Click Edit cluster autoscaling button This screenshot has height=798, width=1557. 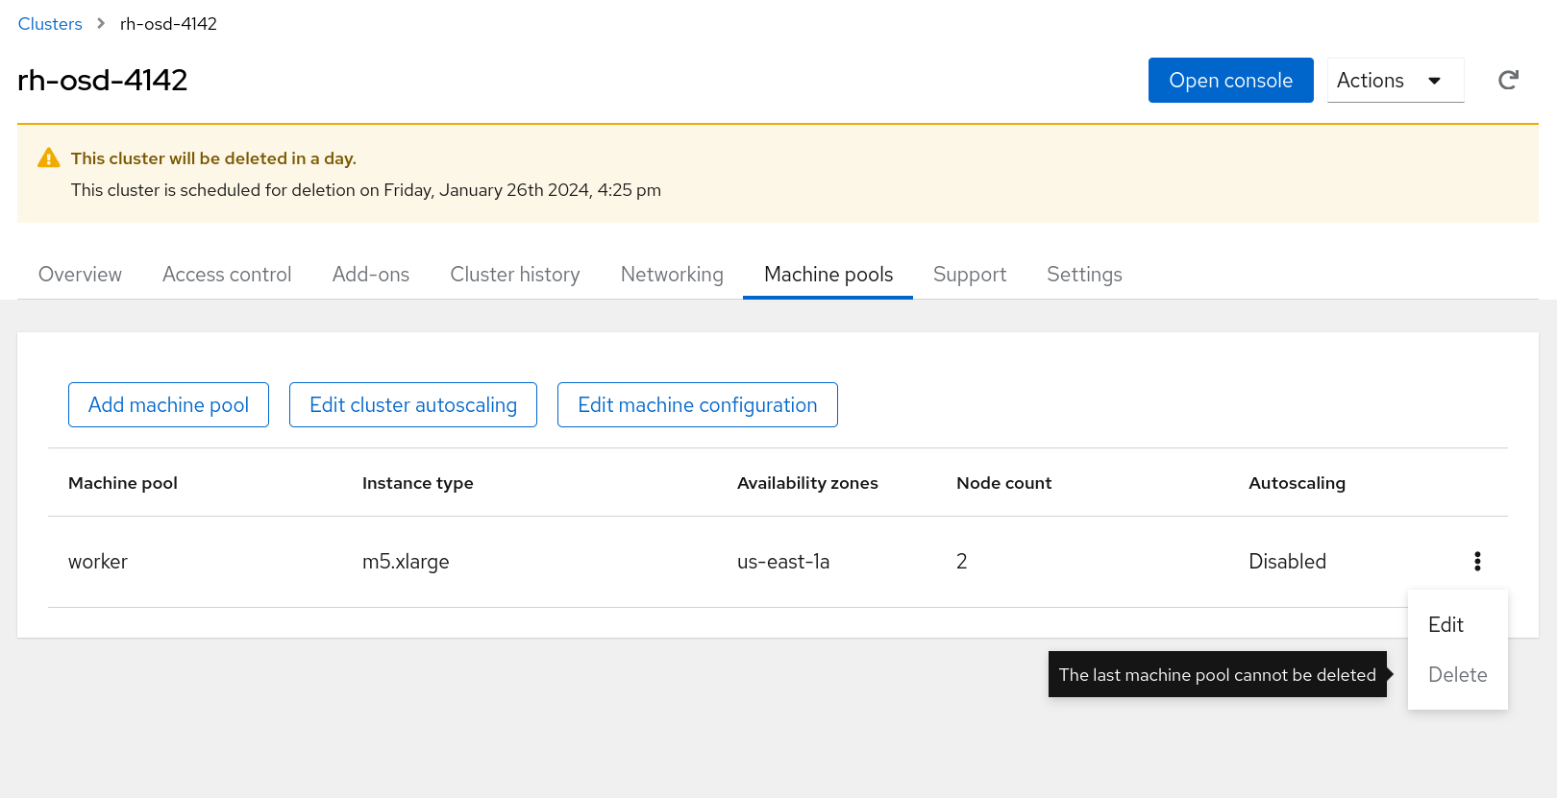413,405
